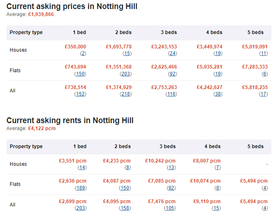
Task: Open the 2 one-bed houses for sale link
Action: 83,53
